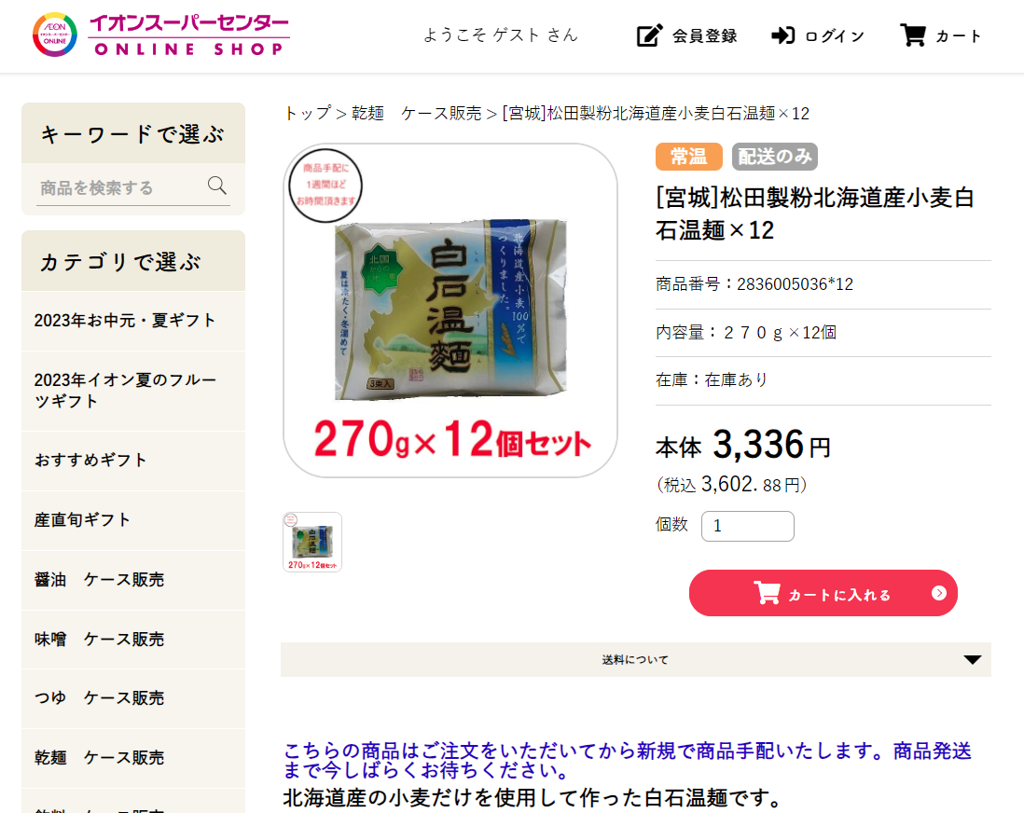This screenshot has width=1024, height=813.
Task: Focus the 商品を検索する search field
Action: [x=121, y=188]
